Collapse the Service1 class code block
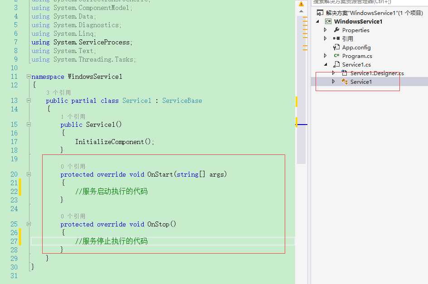This screenshot has width=428, height=284. [x=29, y=101]
